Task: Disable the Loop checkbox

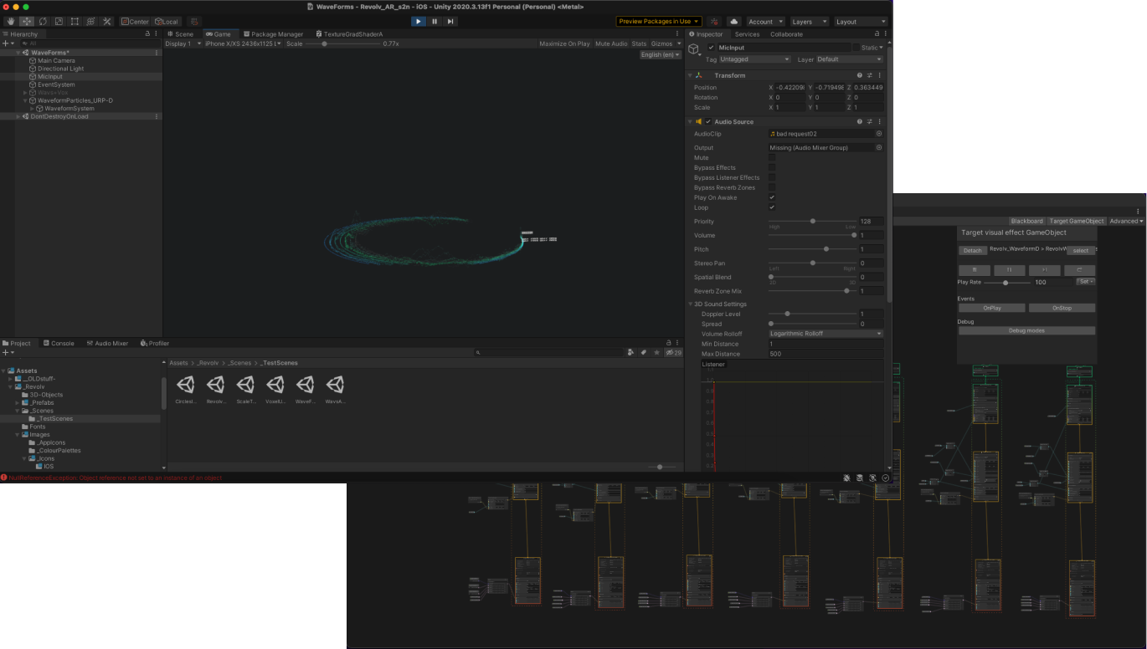Action: pyautogui.click(x=772, y=207)
